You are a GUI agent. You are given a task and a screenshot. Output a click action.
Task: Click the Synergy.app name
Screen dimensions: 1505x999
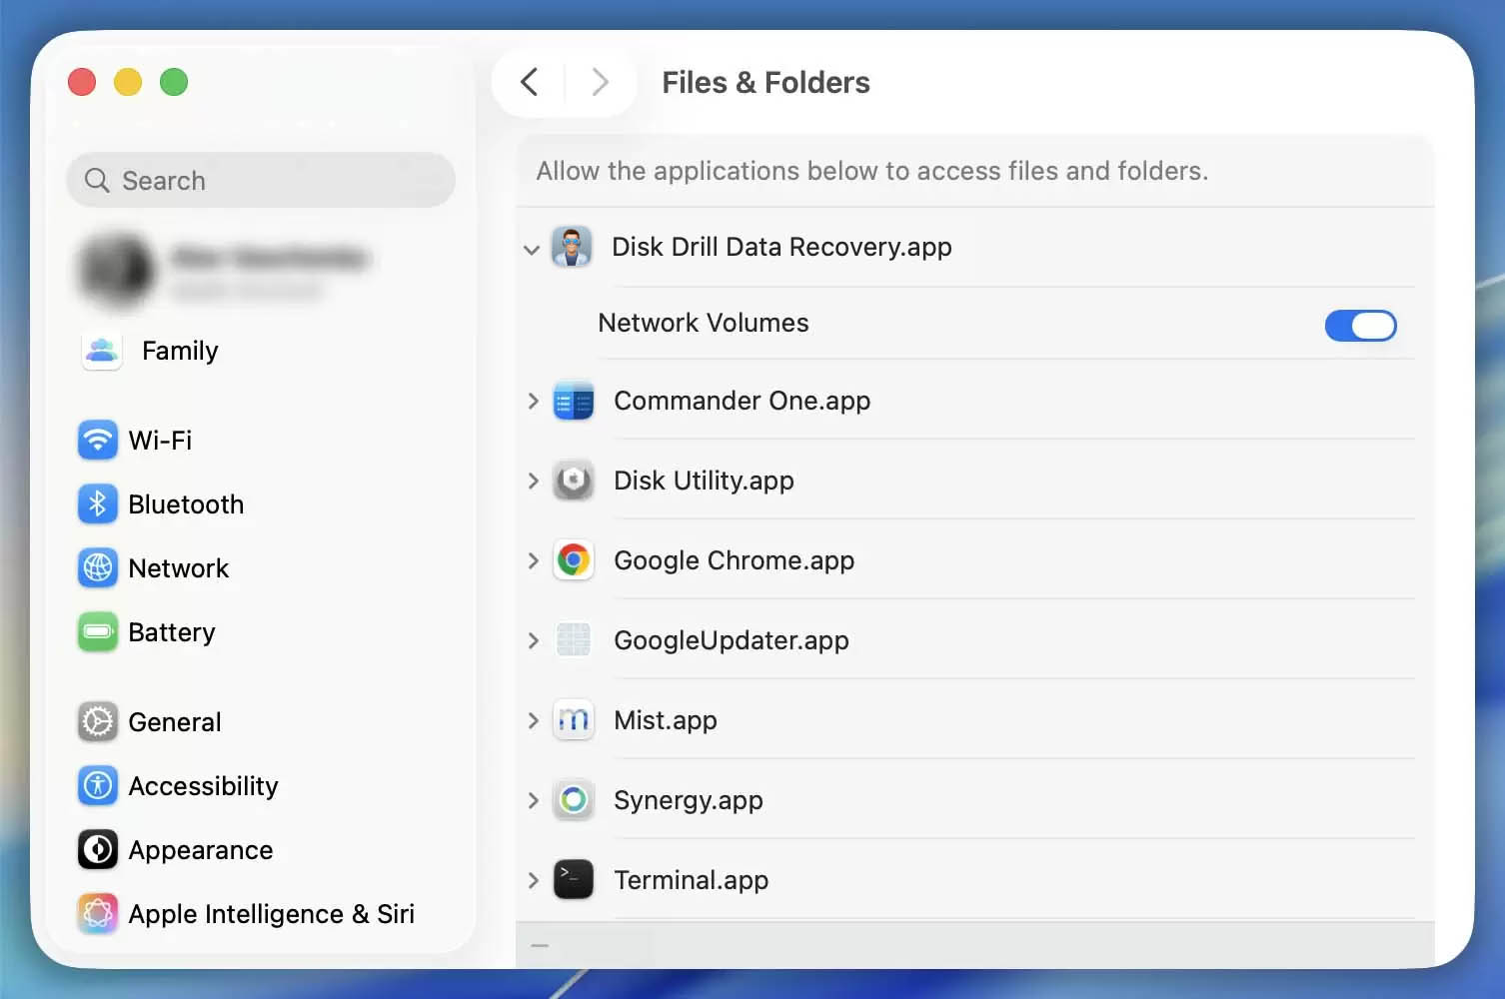(x=689, y=800)
